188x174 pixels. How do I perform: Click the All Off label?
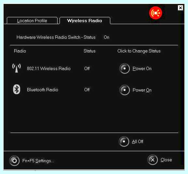click(138, 141)
